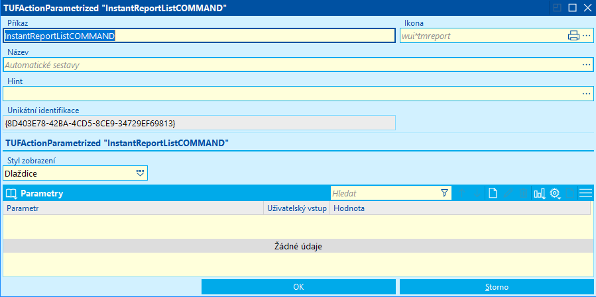
Task: Add a new parameter with the blank page icon
Action: [x=493, y=193]
